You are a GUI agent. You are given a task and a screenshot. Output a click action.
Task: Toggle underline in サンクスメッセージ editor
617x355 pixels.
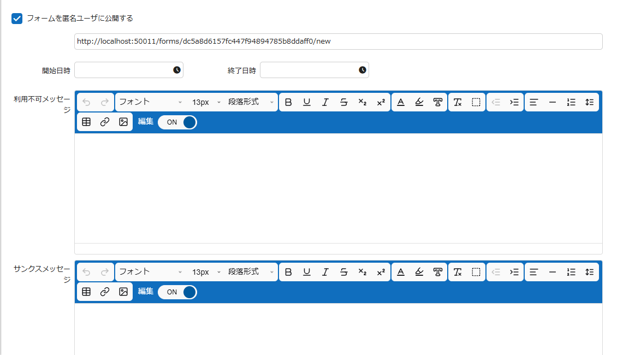(306, 272)
